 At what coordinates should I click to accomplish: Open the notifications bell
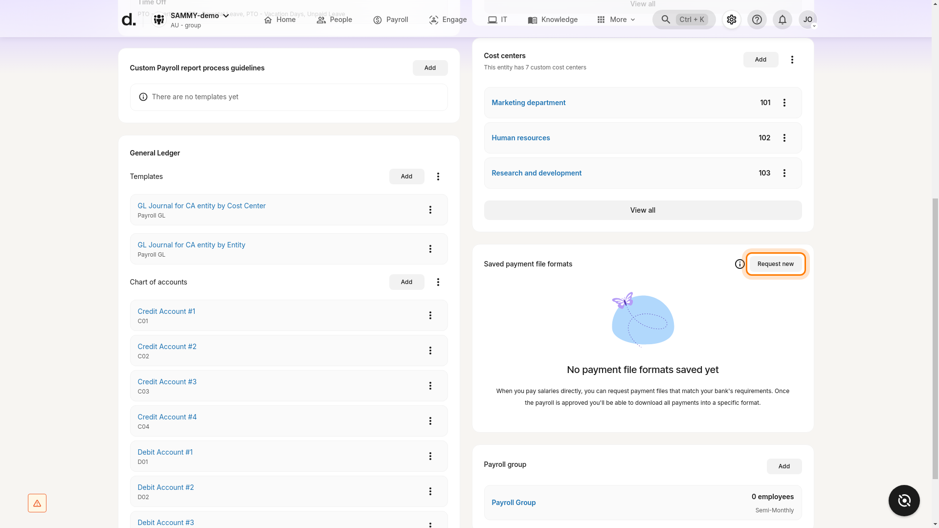pos(782,20)
